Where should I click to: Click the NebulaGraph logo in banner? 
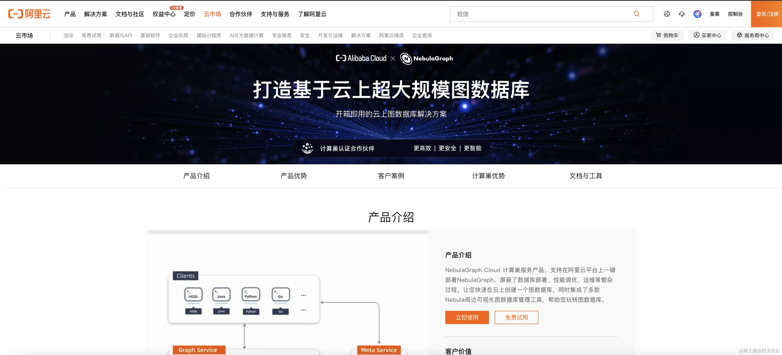pyautogui.click(x=426, y=58)
